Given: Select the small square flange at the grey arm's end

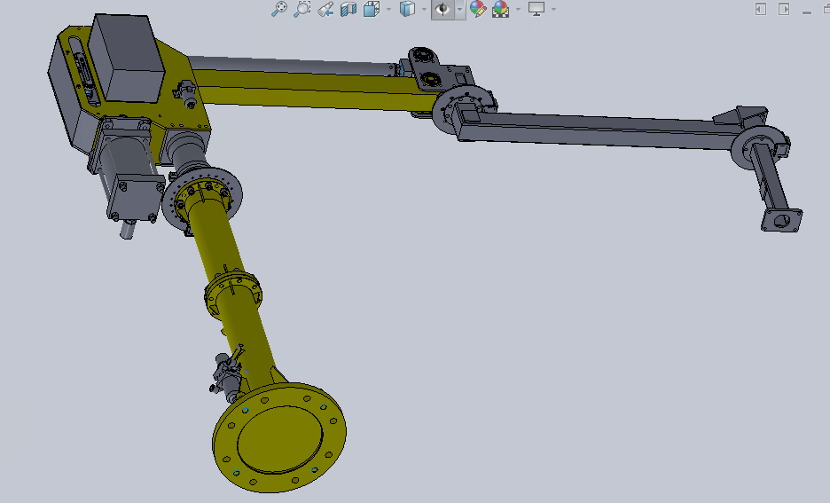Looking at the screenshot, I should [782, 220].
